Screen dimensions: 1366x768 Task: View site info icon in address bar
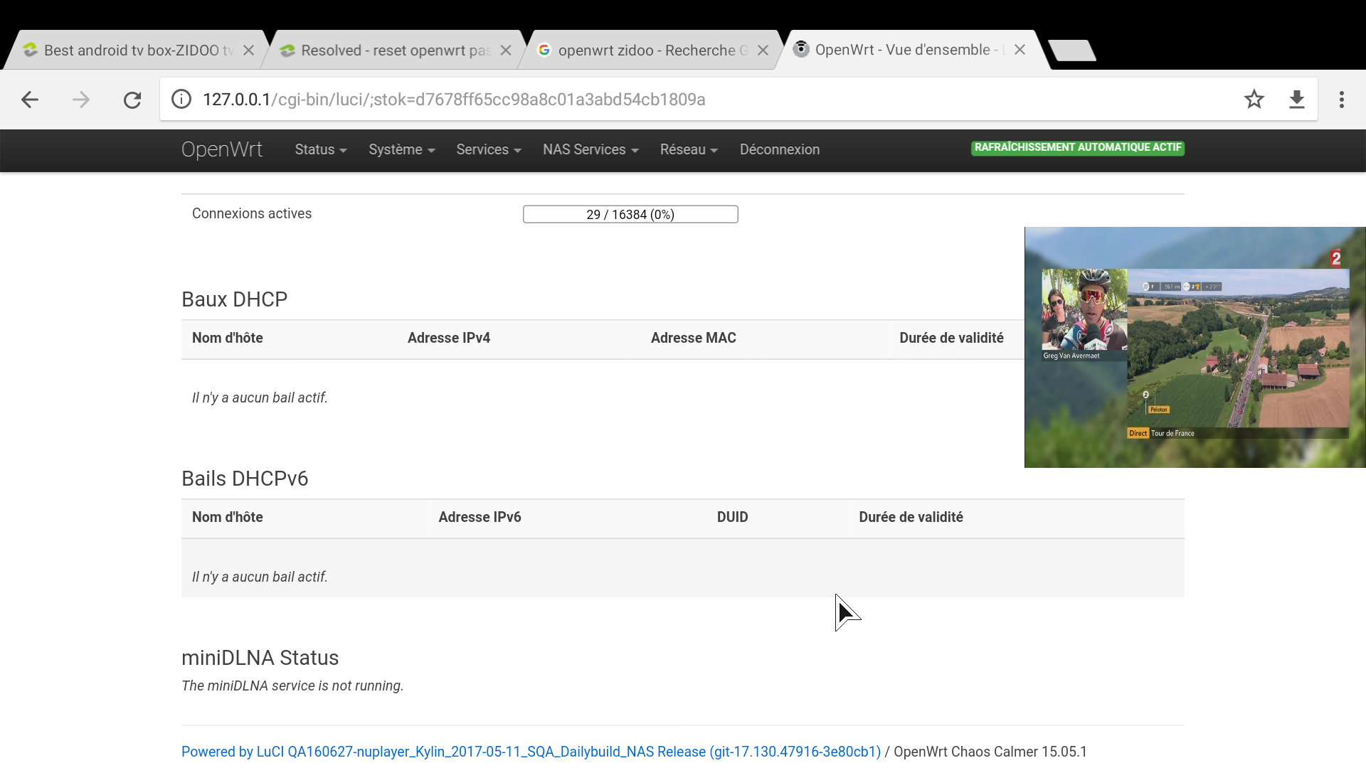pyautogui.click(x=181, y=100)
